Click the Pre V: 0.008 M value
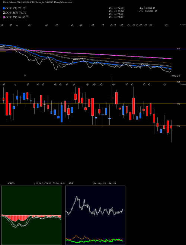The width and height of the screenshot is (186, 245). 148,11
